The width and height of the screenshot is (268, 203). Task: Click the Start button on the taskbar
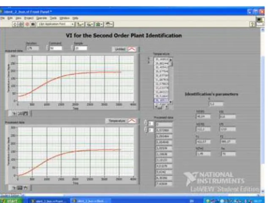pos(11,200)
